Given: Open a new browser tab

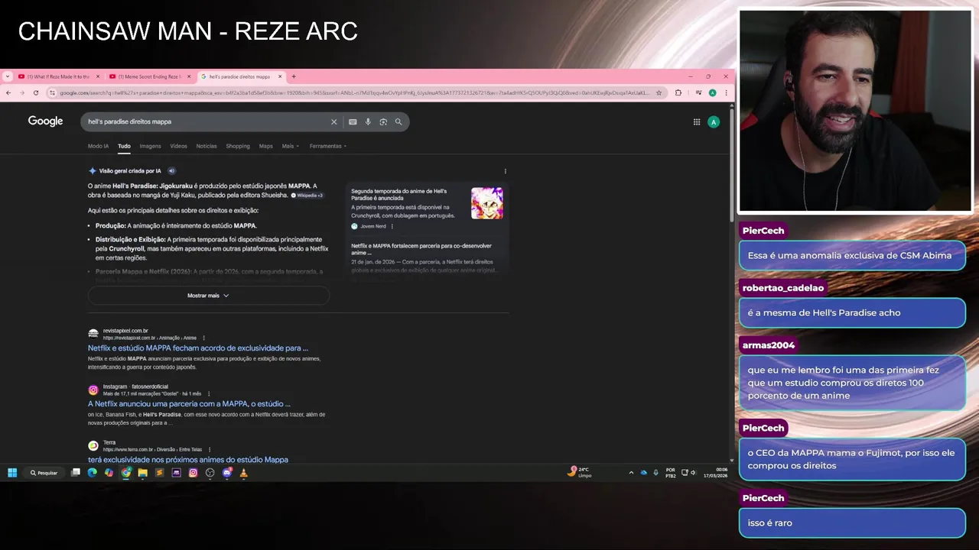Looking at the screenshot, I should click(x=294, y=76).
